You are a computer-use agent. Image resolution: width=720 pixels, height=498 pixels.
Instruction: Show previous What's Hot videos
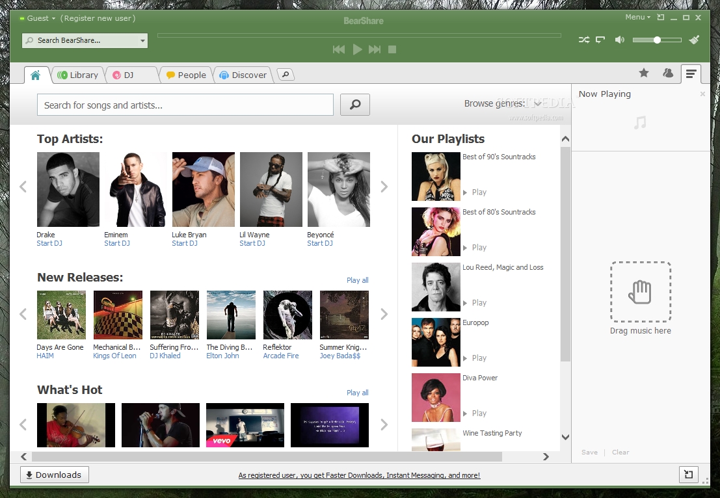[23, 425]
